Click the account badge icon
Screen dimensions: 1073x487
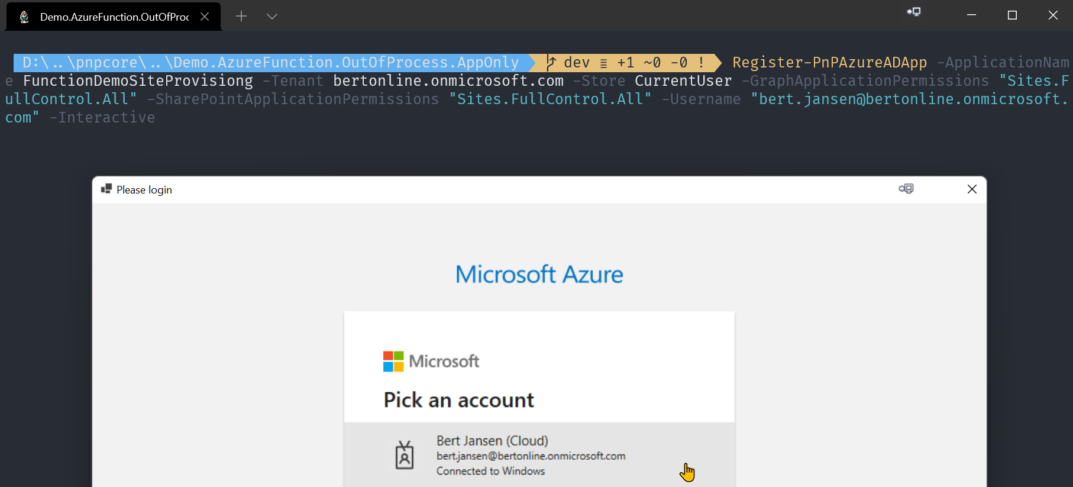pos(405,455)
